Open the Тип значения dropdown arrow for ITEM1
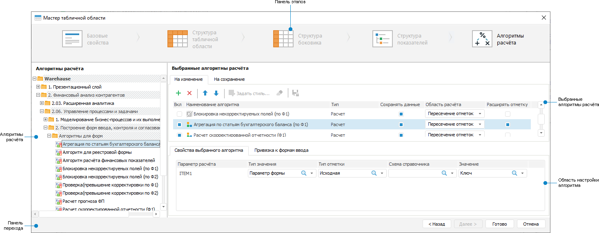This screenshot has height=233, width=599. click(312, 173)
